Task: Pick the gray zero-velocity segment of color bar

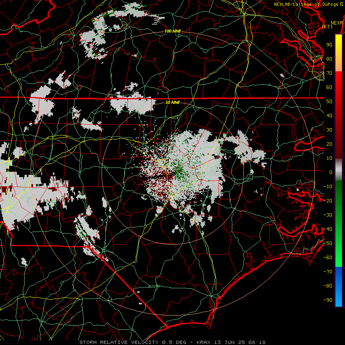Action: (x=338, y=169)
